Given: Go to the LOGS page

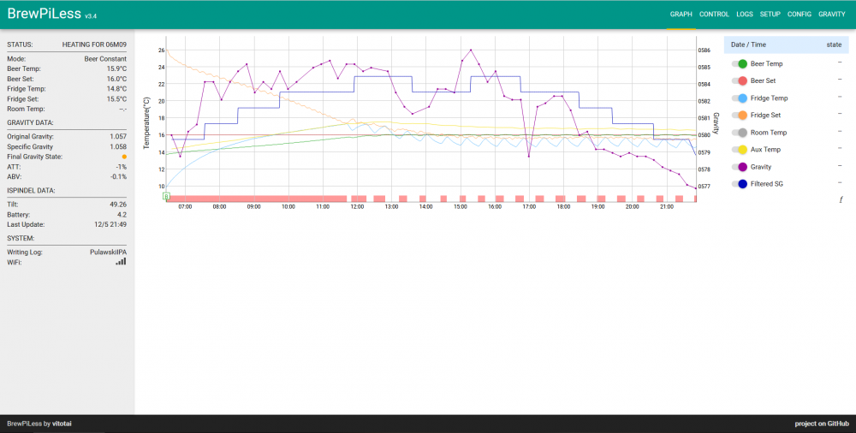Looking at the screenshot, I should pos(745,15).
